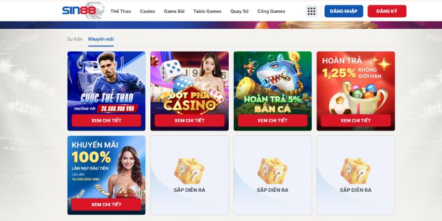Click Xem Chi Tiết under Đột Phá Casino

click(190, 120)
